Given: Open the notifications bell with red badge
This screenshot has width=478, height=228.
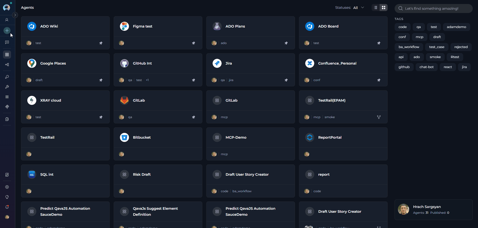Looking at the screenshot, I should [x=7, y=207].
